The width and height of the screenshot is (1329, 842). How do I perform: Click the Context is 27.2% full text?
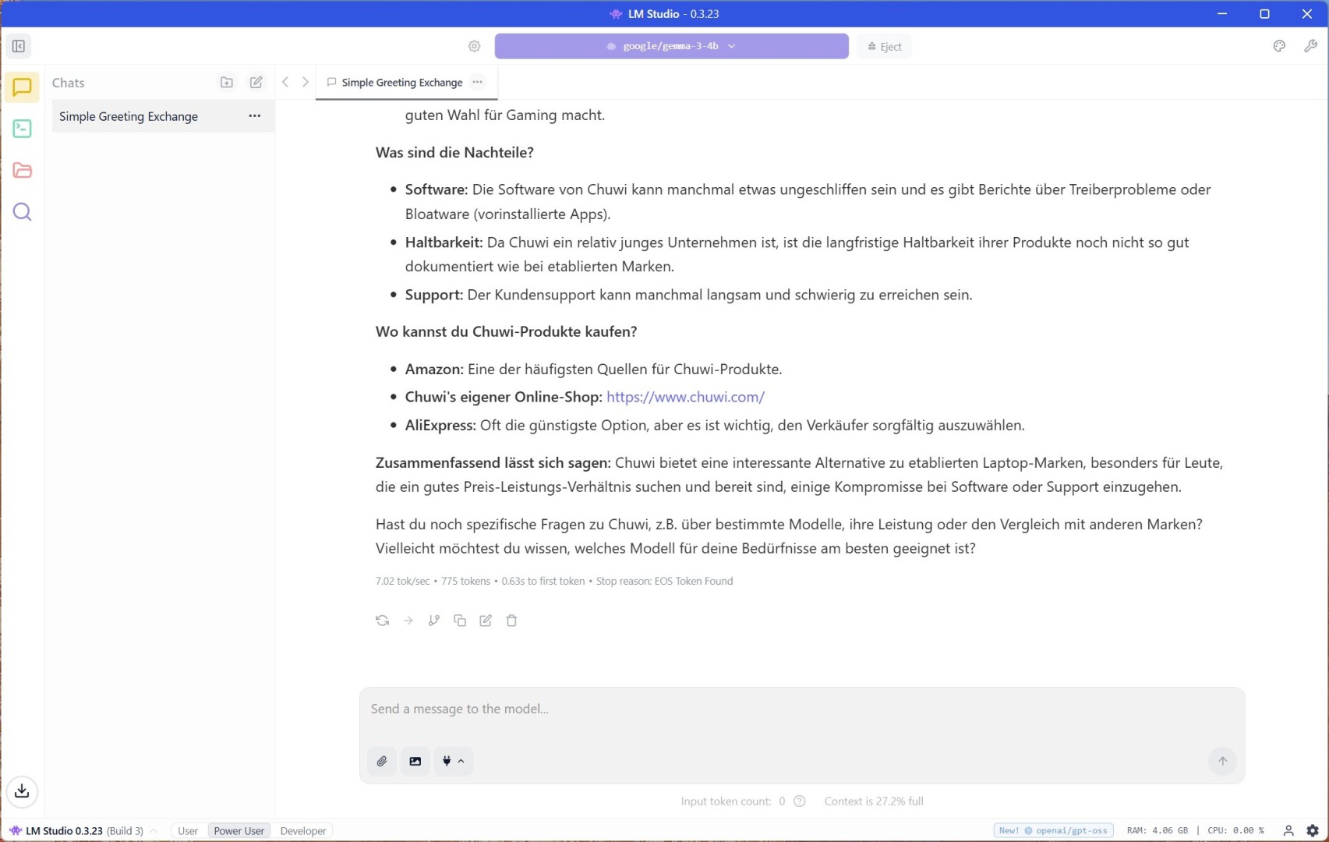point(874,801)
